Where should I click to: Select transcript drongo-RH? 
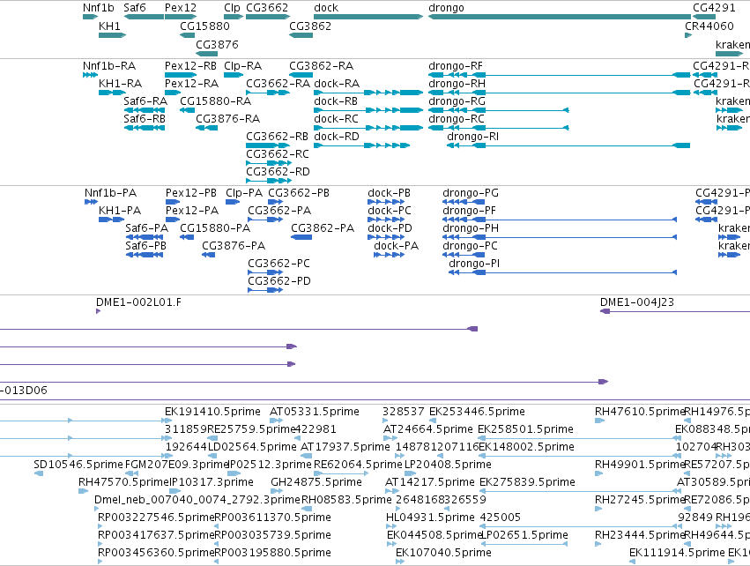[559, 93]
